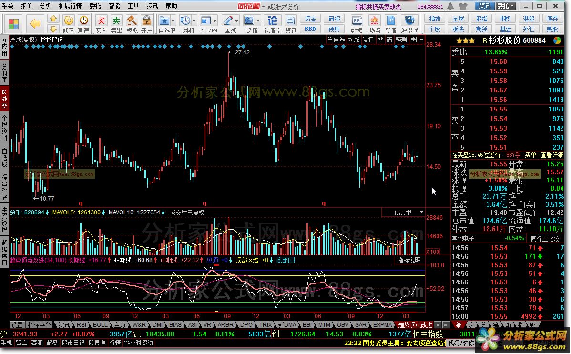Viewport: 571px width, 354px height.
Task: Select the 画线 pencil drawing tool
Action: click(x=228, y=20)
